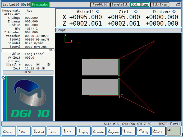Reset the part counter with the 0 button
Image resolution: width=183 pixels, height=137 pixels.
point(49,64)
